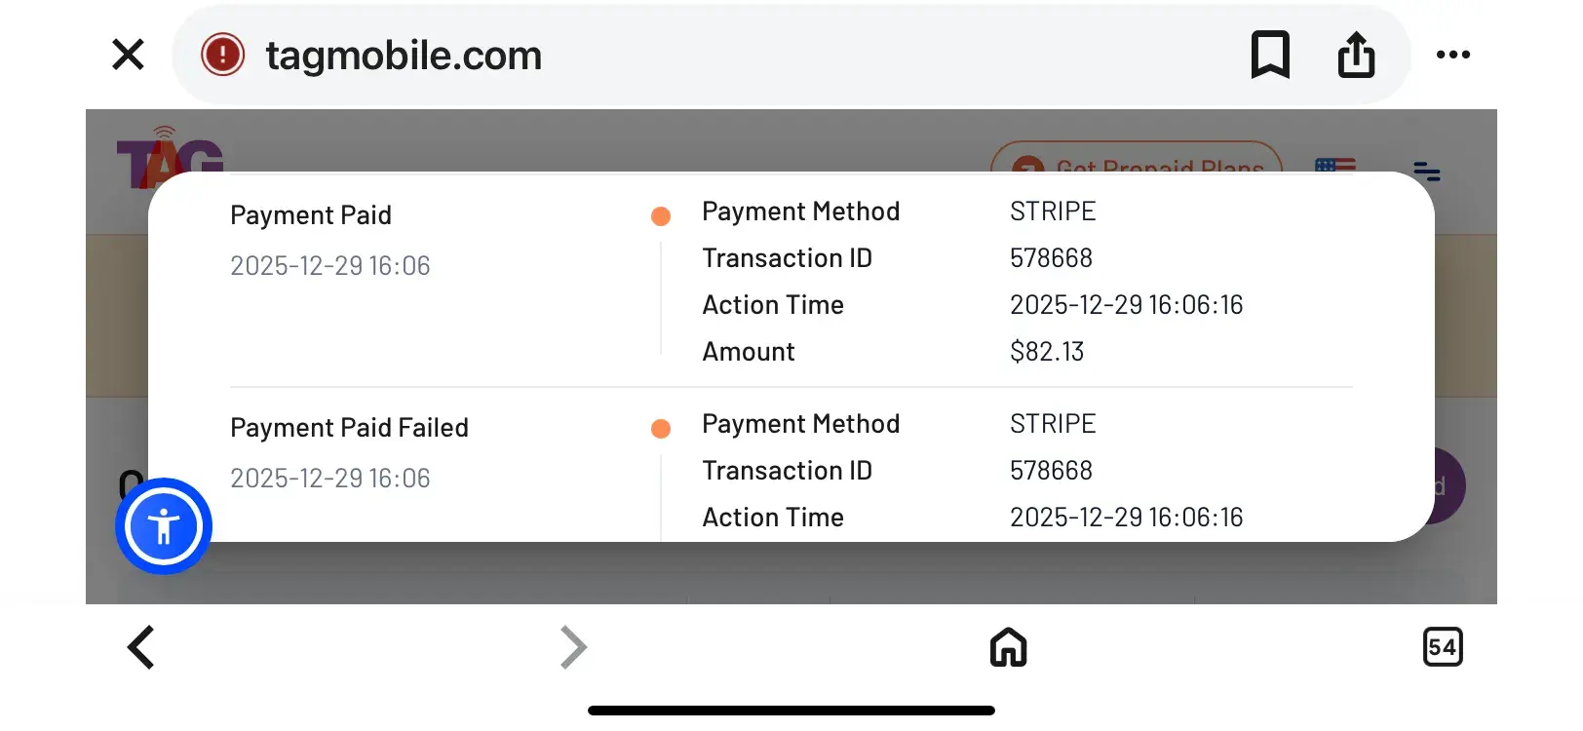The width and height of the screenshot is (1583, 731).
Task: Tap the browser home icon
Action: (x=1008, y=647)
